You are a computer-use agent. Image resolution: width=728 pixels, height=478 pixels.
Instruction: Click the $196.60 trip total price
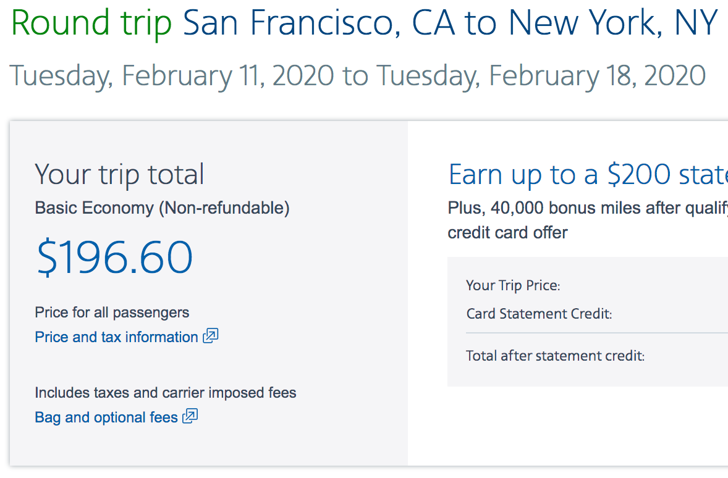click(114, 258)
